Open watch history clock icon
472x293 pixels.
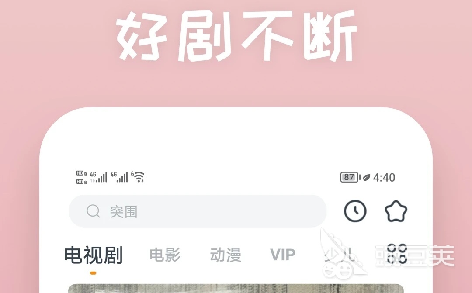tap(355, 211)
